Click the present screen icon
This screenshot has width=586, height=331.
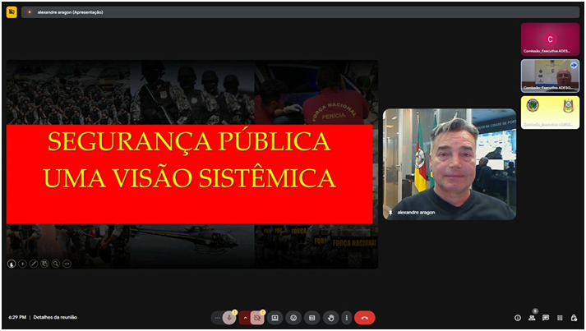275,318
